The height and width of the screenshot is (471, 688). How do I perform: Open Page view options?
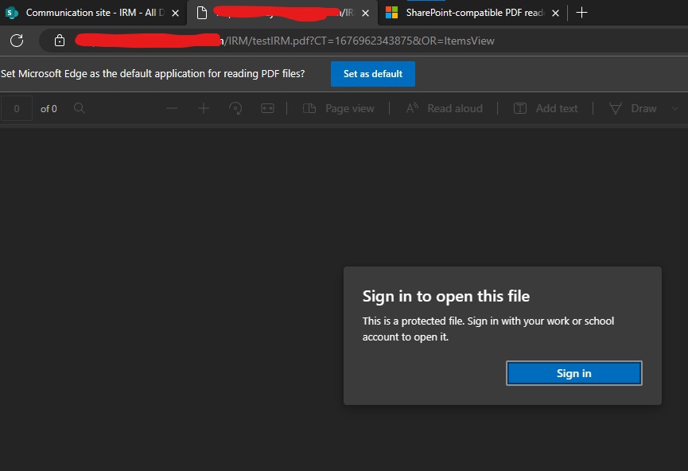point(339,108)
